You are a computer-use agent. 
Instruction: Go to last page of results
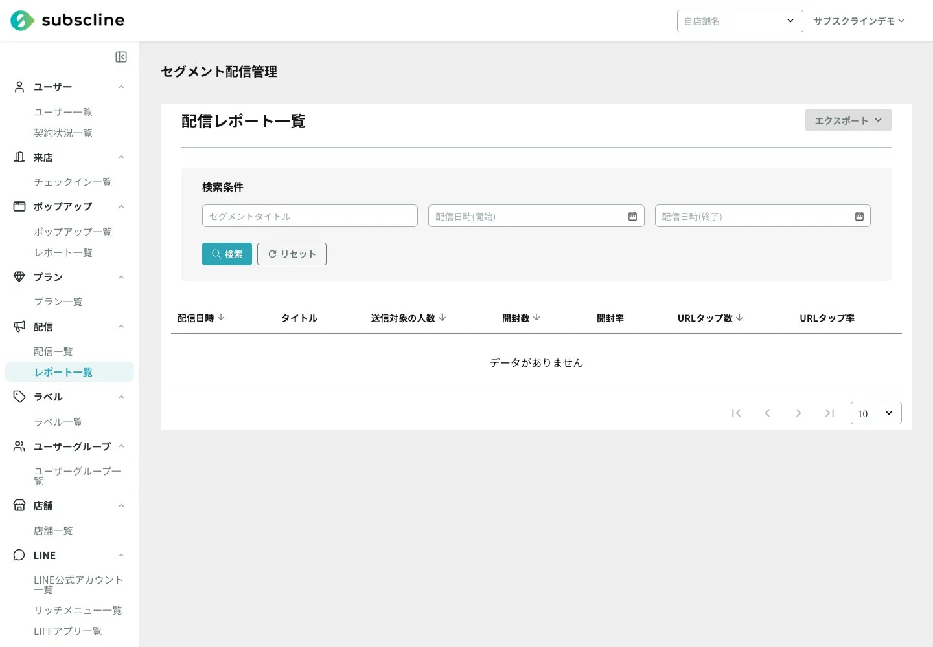829,413
